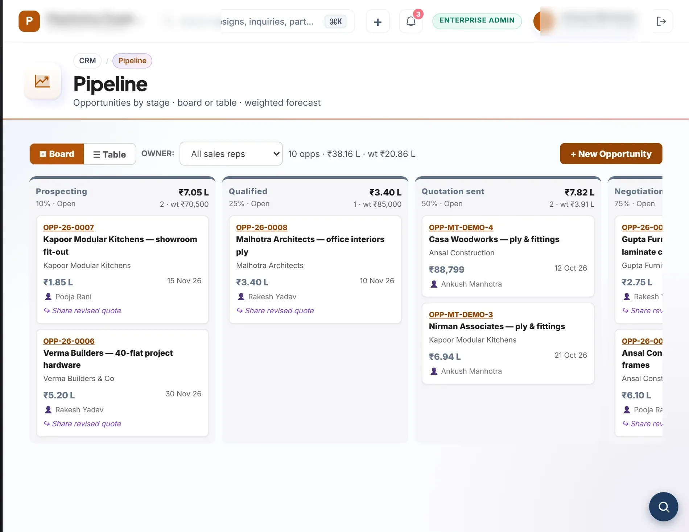This screenshot has height=532, width=689.
Task: Switch to Board view
Action: (57, 154)
